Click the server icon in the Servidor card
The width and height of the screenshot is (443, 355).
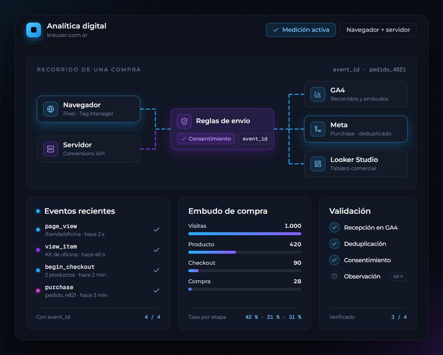point(51,149)
